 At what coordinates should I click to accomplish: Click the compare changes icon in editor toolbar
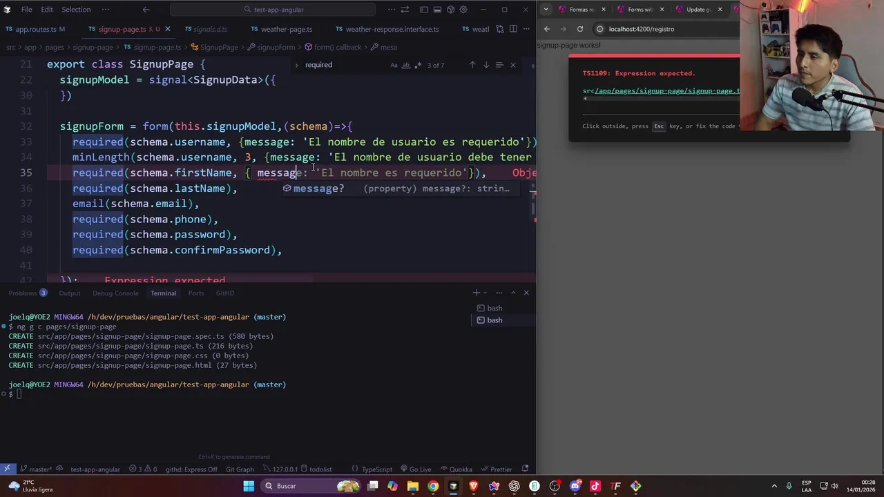pos(500,29)
